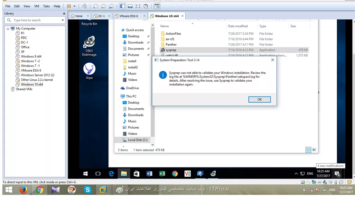
Task: Sort by the Type column header
Action: (x=263, y=26)
